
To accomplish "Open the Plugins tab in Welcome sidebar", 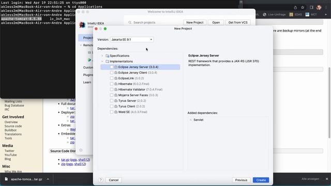I will pyautogui.click(x=88, y=75).
